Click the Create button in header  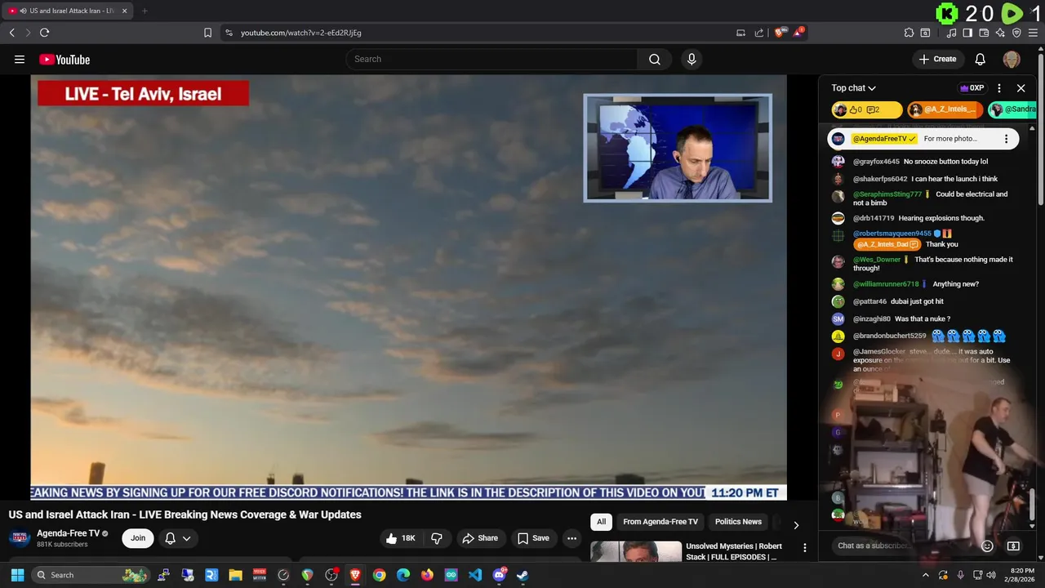pos(937,59)
